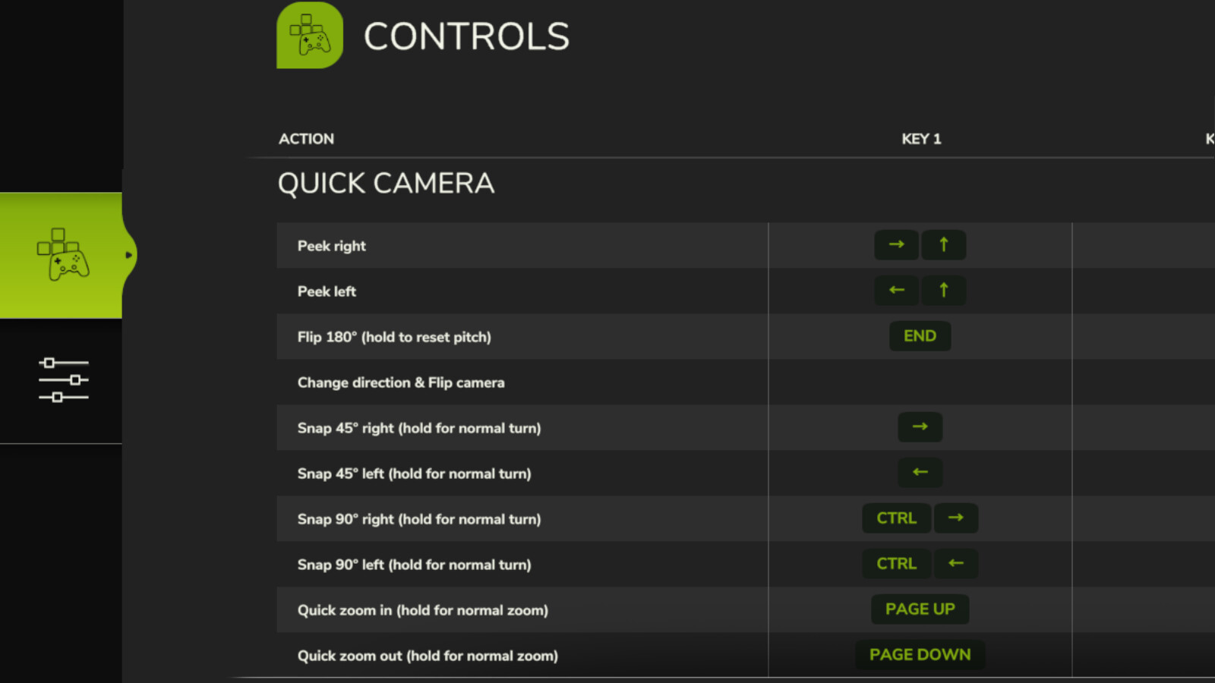
Task: Click the right-arrow key icon for Snap 45° right
Action: tap(920, 427)
